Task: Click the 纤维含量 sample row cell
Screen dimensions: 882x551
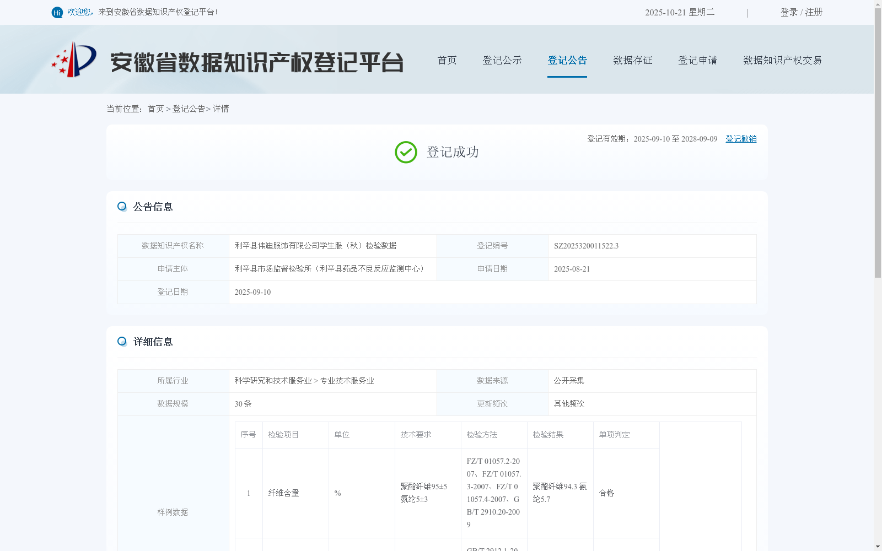Action: [295, 493]
